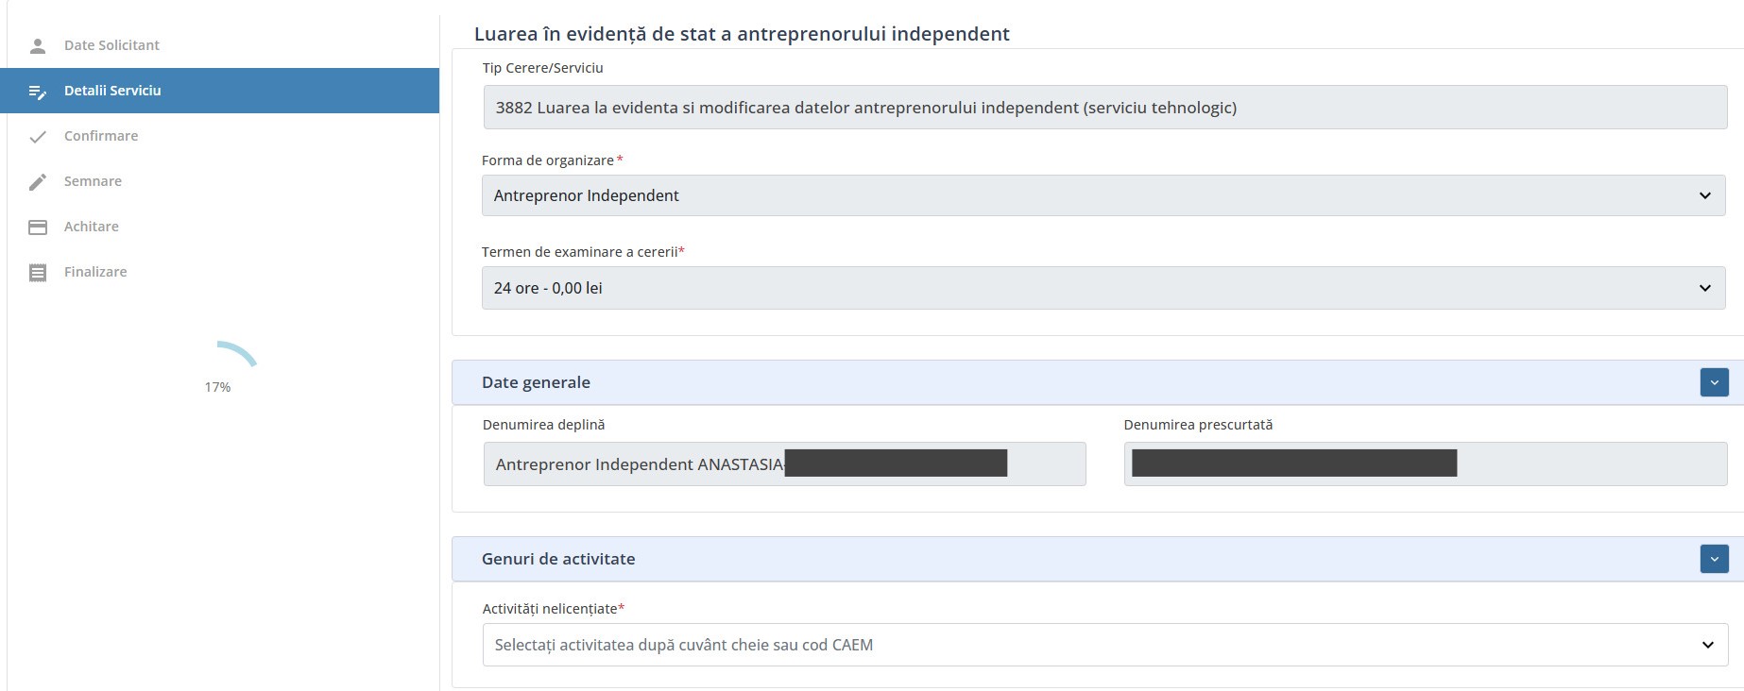Viewport: 1744px width, 691px height.
Task: Click the checkmark icon beside Confirmare
Action: point(38,137)
